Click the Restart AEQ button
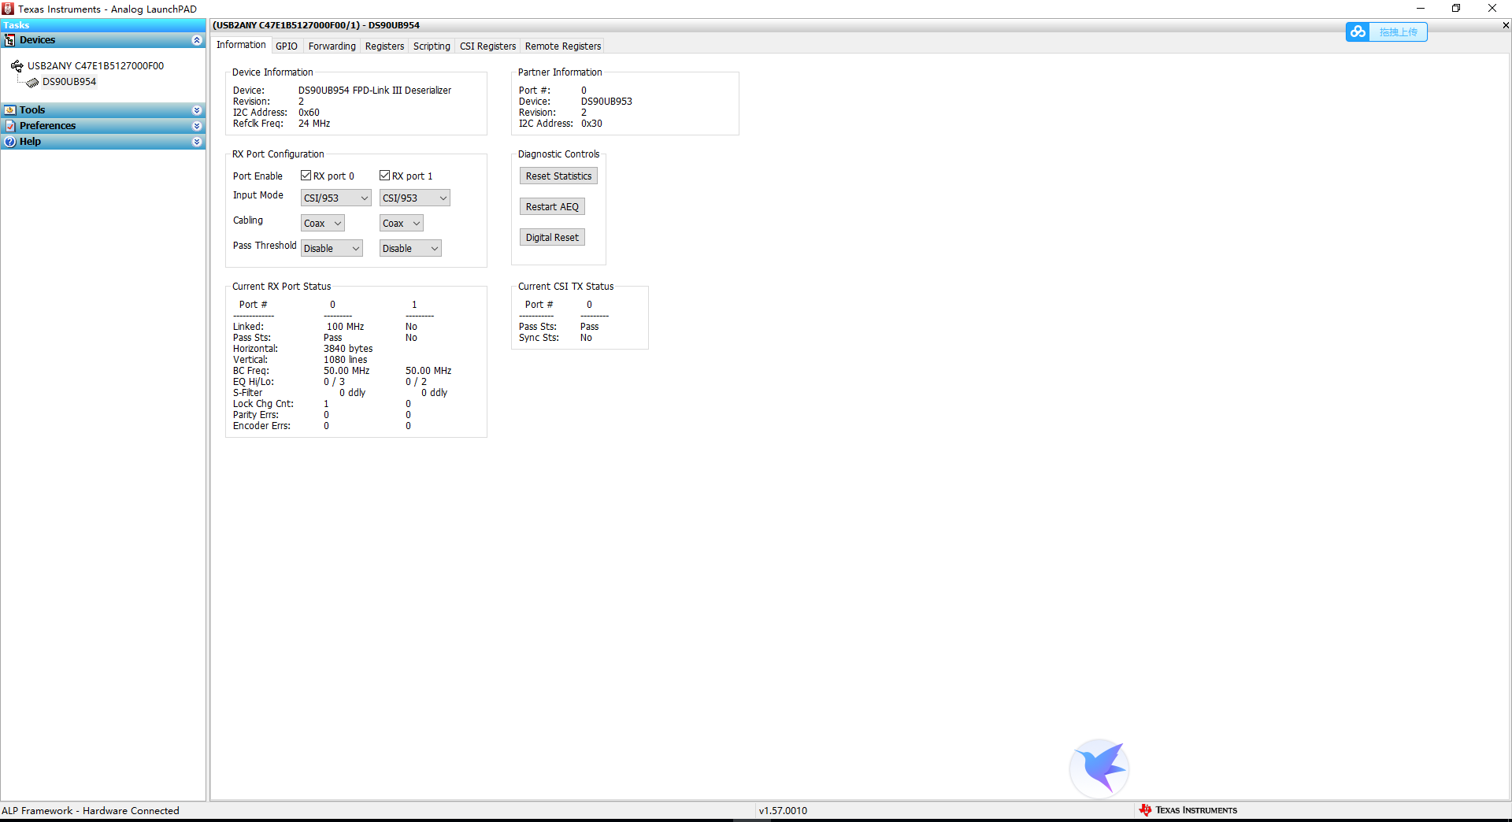 (x=552, y=206)
